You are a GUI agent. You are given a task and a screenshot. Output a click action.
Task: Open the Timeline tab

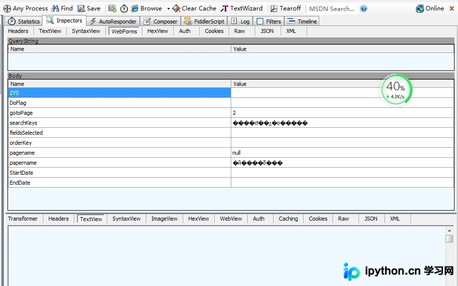click(302, 21)
